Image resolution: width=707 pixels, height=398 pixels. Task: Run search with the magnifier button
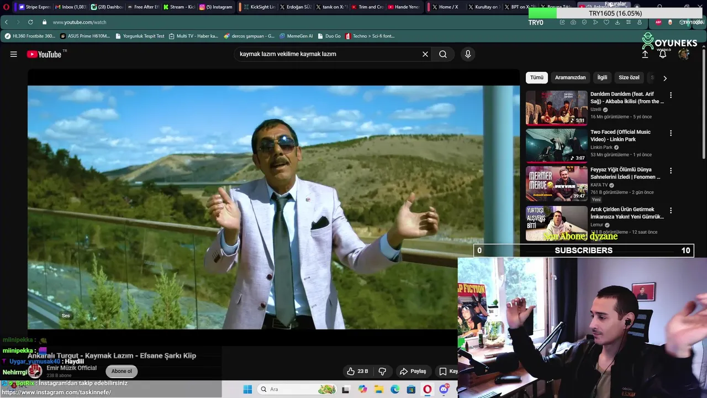(443, 54)
